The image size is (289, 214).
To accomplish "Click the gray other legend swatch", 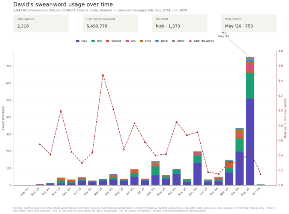I will (x=173, y=41).
